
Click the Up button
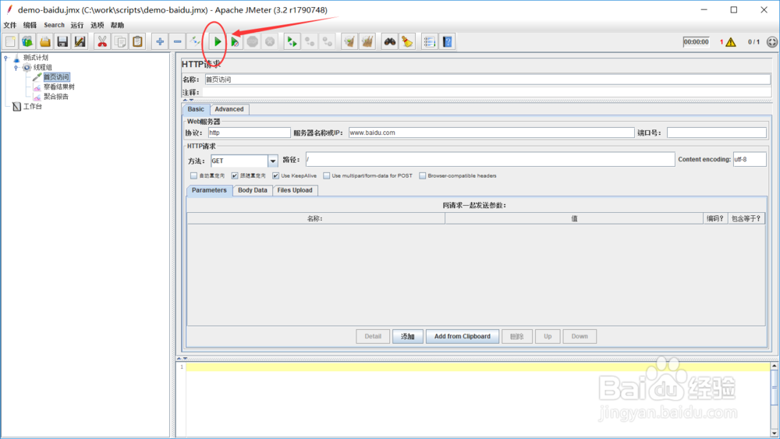[x=548, y=337]
